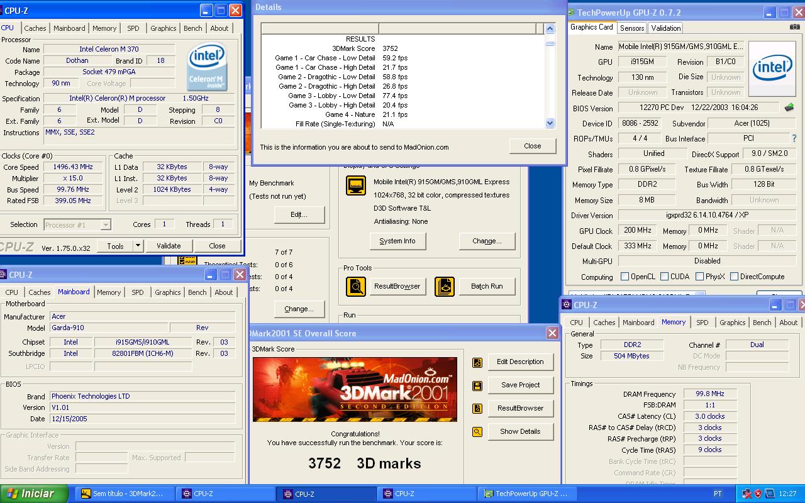Screen dimensions: 805x503
Task: Click the ResultBrowser button in Pro Tools
Action: tap(397, 286)
